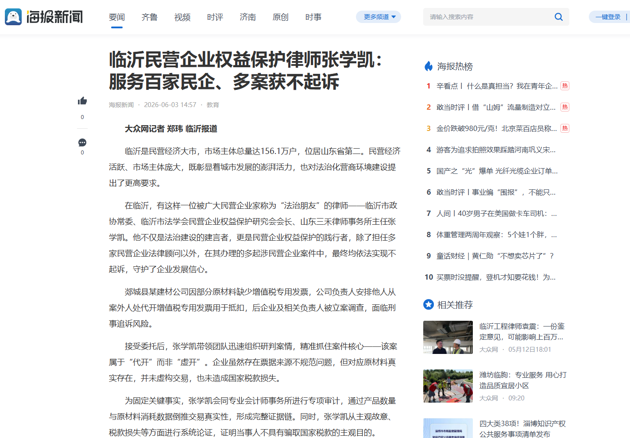This screenshot has width=630, height=438.
Task: Click the 相关推荐 heading
Action: point(455,305)
